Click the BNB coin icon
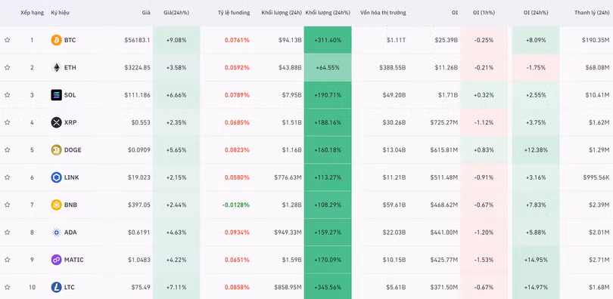 click(56, 205)
